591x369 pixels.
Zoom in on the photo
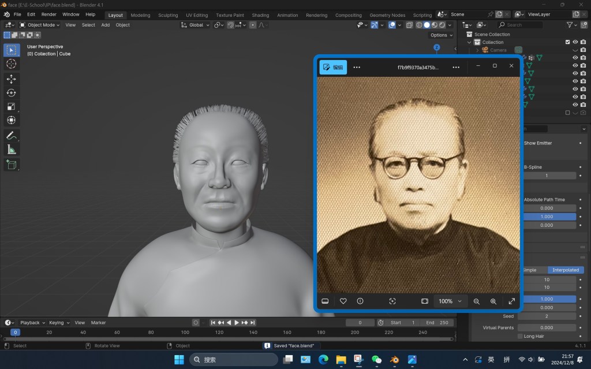493,301
